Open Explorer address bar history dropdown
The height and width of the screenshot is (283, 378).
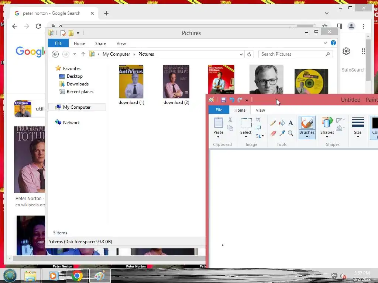(x=241, y=54)
